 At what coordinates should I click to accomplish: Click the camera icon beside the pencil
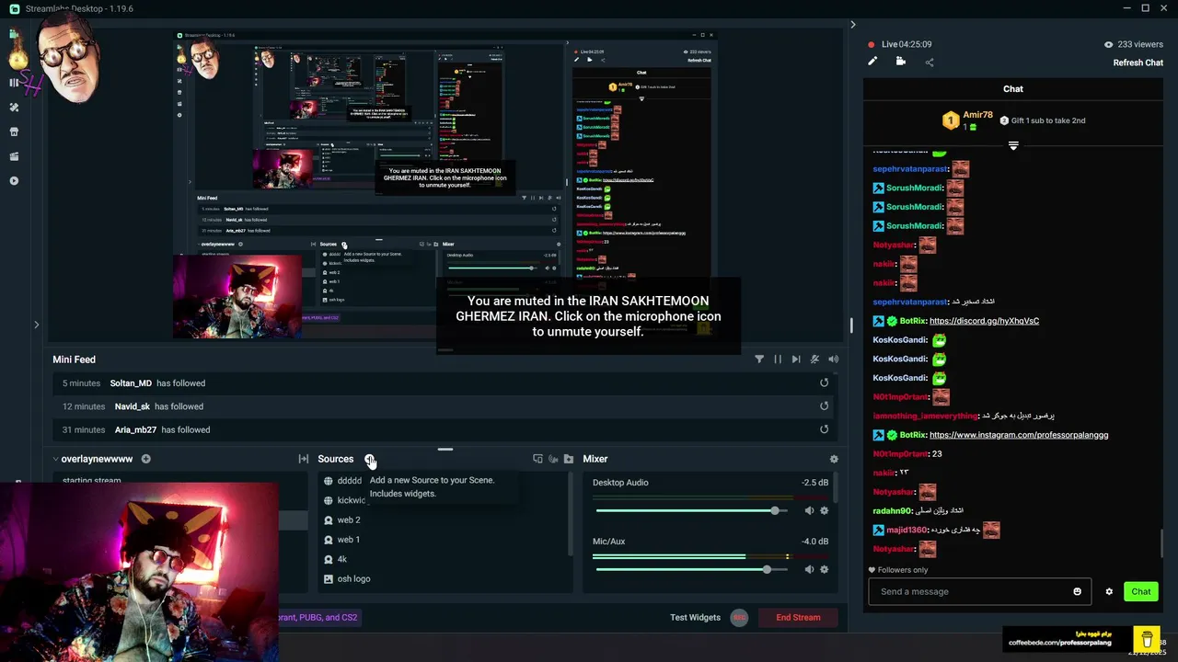(x=900, y=62)
